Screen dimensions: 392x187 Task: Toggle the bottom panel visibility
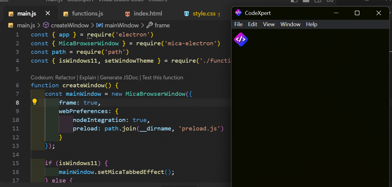(306, 2)
